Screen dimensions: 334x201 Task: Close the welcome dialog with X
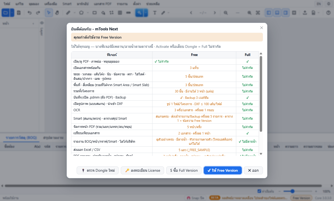point(262,28)
